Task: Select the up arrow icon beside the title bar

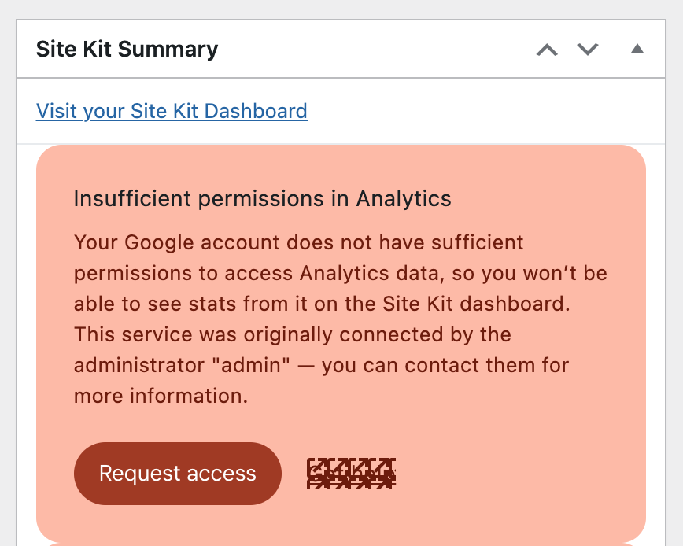Action: (x=547, y=49)
